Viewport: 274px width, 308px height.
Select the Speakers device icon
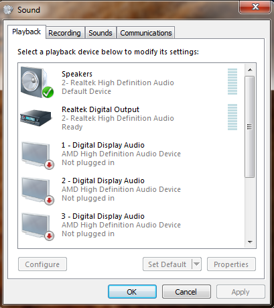[x=38, y=83]
